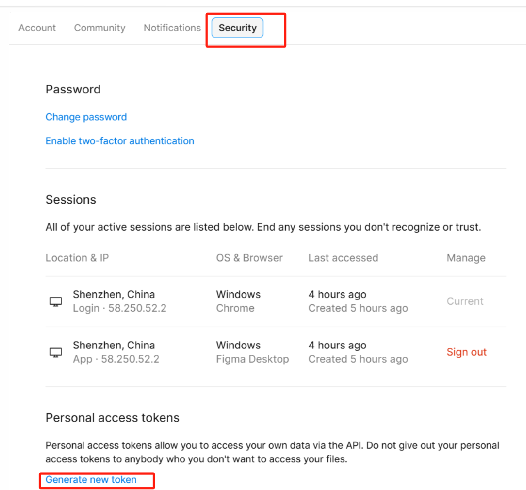Image resolution: width=526 pixels, height=490 pixels.
Task: Click the OS & Browser column header
Action: (x=249, y=258)
